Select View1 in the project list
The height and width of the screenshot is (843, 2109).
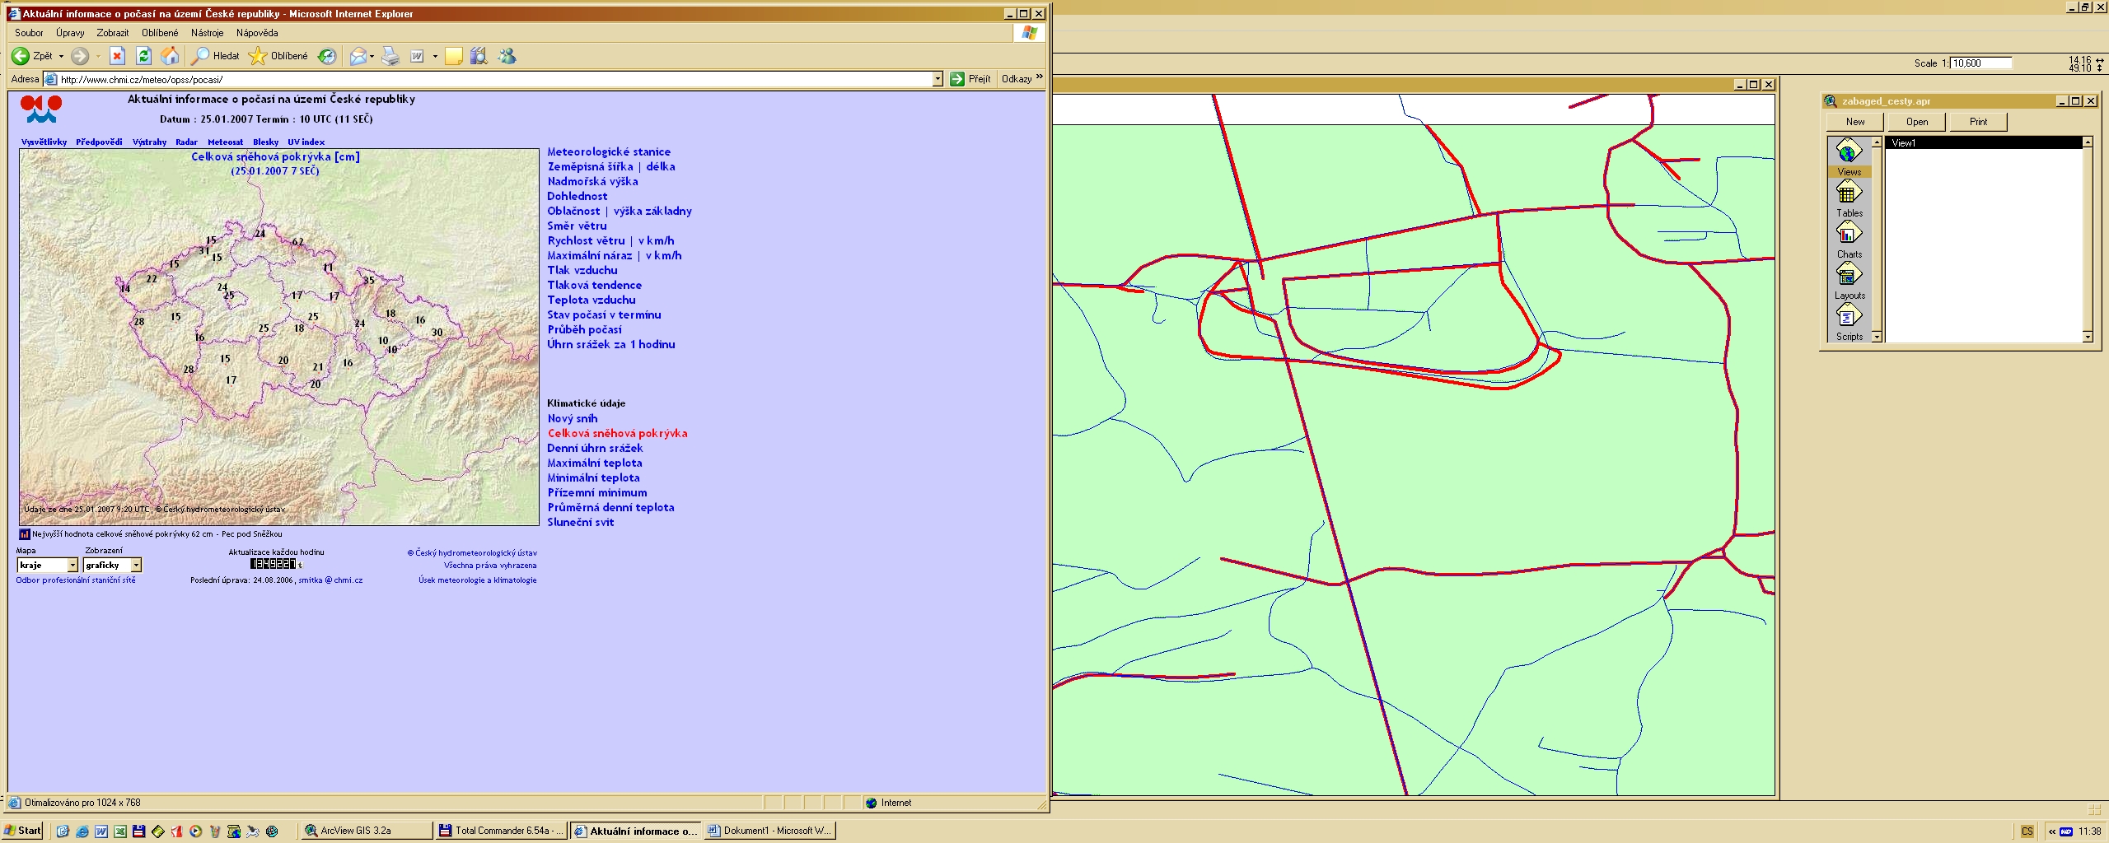[x=1984, y=143]
